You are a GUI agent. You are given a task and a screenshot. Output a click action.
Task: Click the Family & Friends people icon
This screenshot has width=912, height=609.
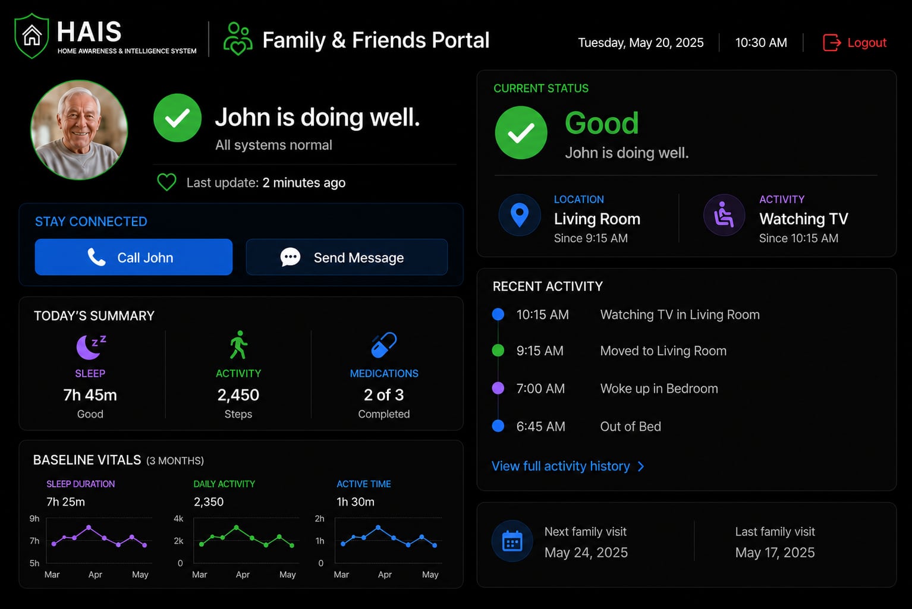tap(238, 39)
